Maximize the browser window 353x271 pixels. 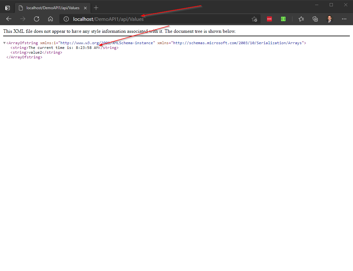point(331,5)
